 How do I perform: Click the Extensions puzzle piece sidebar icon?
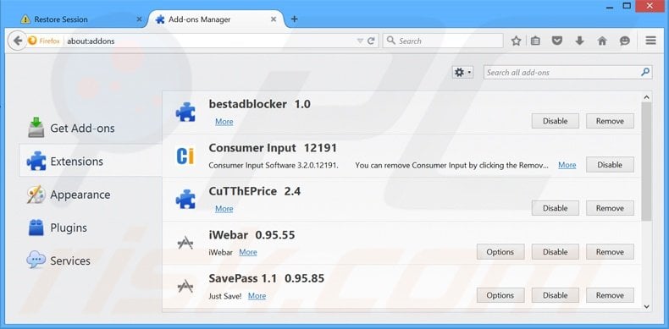click(36, 161)
